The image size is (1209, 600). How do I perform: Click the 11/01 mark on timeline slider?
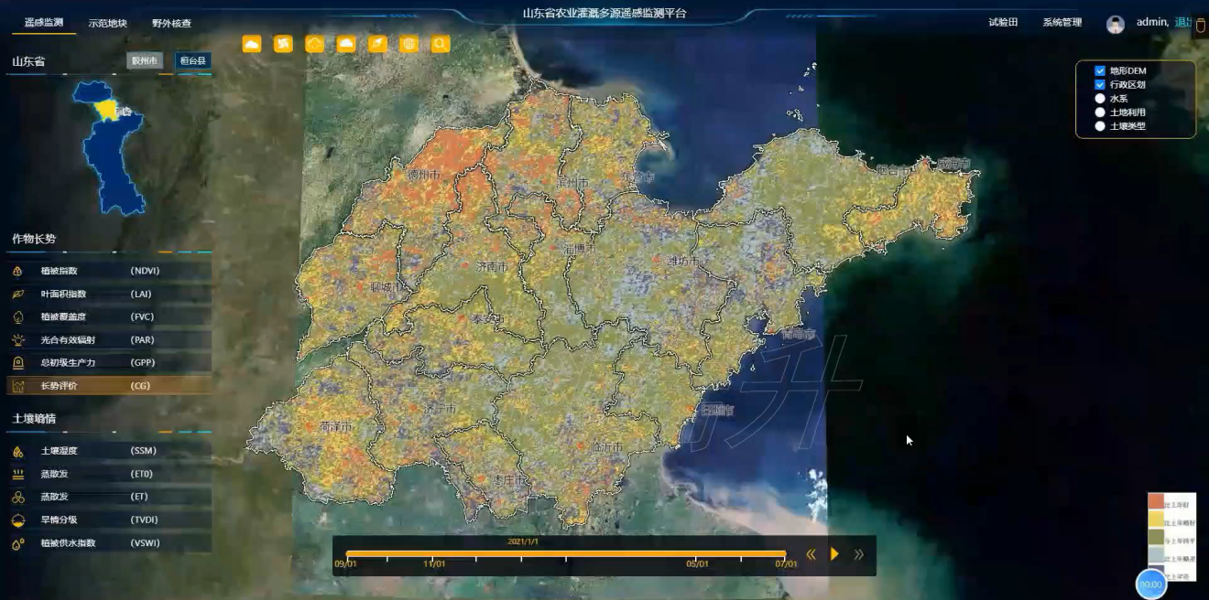[434, 556]
